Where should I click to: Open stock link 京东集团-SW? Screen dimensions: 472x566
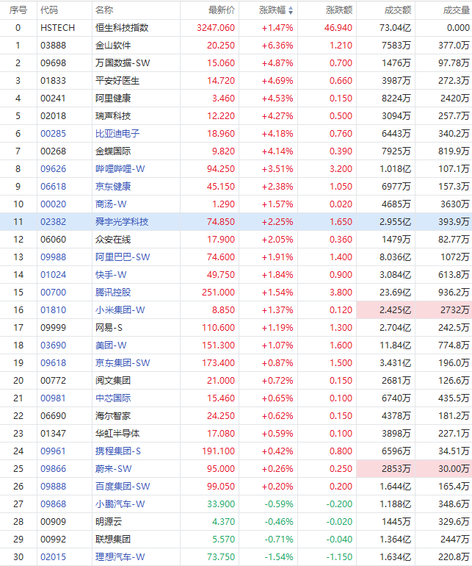[x=123, y=363]
